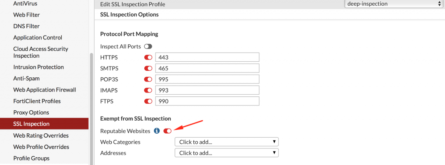Select Profile Groups menu entry

click(x=31, y=158)
